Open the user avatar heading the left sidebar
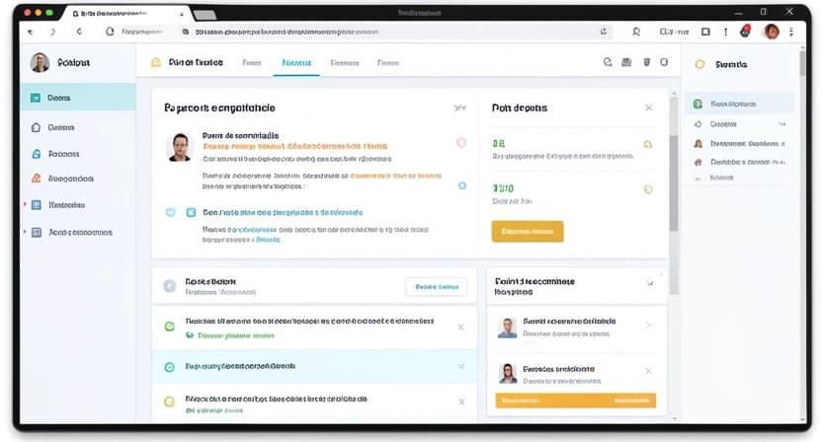The width and height of the screenshot is (822, 442). click(40, 62)
